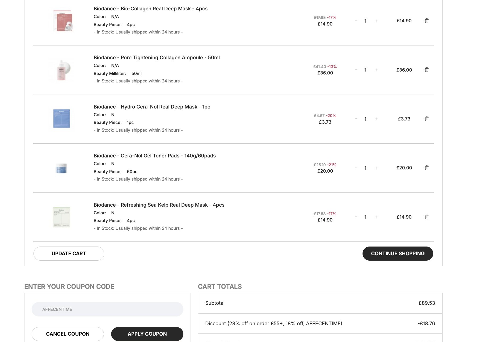The image size is (480, 342).
Task: Decrease Pore Tightening Collagen Ampoule quantity
Action: coord(356,70)
